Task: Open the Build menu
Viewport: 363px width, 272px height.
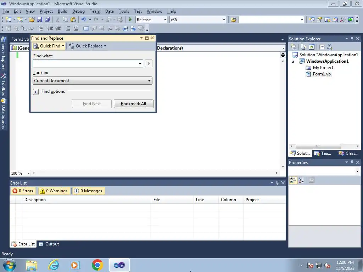Action: point(62,11)
